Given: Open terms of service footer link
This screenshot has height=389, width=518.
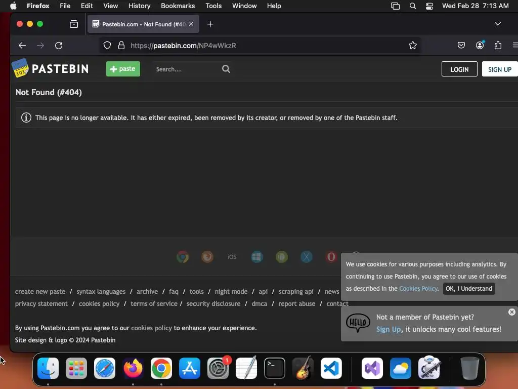Looking at the screenshot, I should tap(154, 304).
